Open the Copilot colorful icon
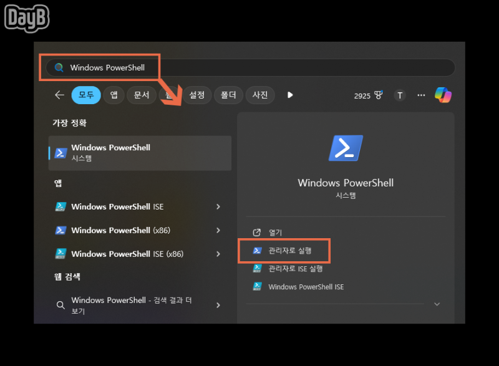 point(443,95)
